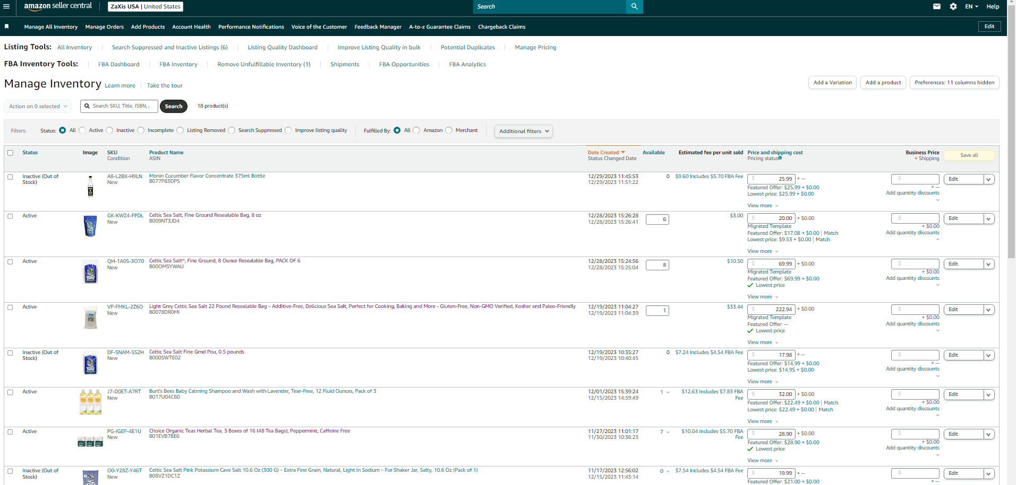Viewport: 1016px width, 485px height.
Task: Click the bookmark flag icon
Action: [7, 27]
